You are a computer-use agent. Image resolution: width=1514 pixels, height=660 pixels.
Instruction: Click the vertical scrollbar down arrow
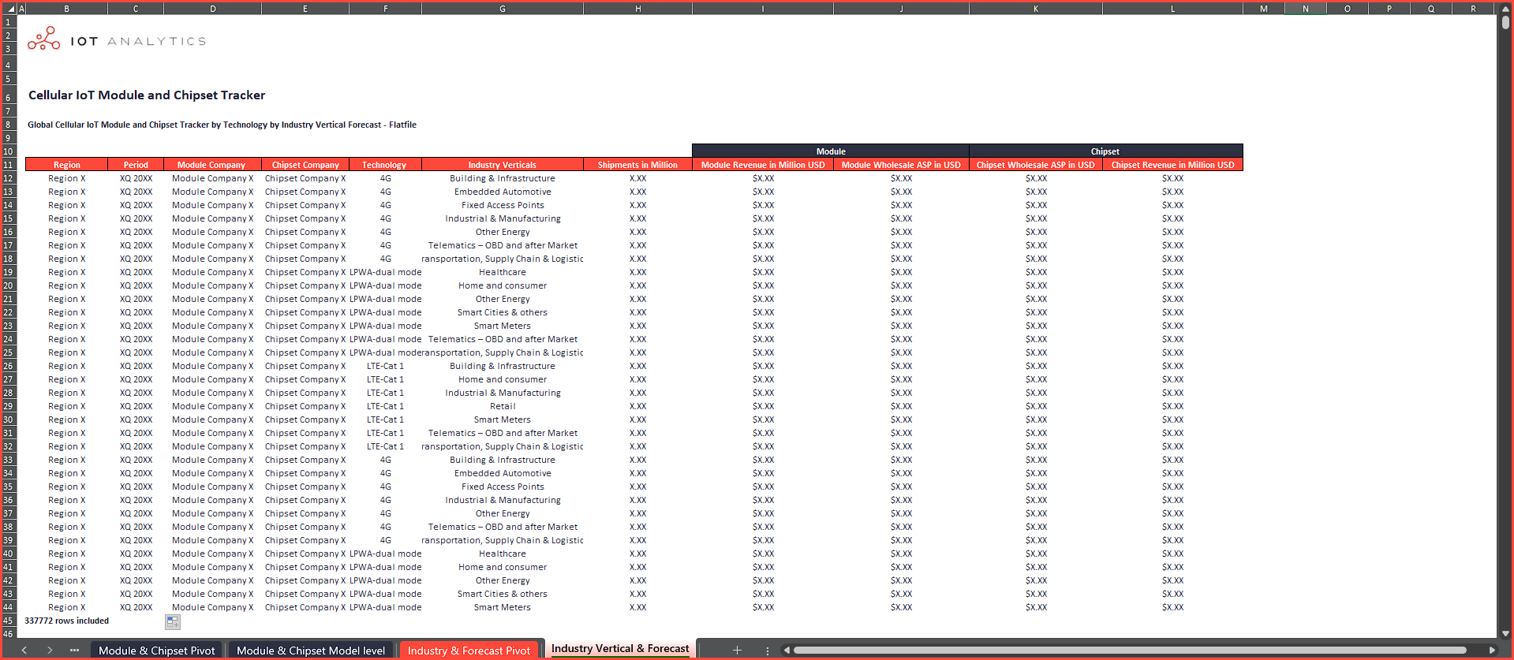click(1505, 633)
